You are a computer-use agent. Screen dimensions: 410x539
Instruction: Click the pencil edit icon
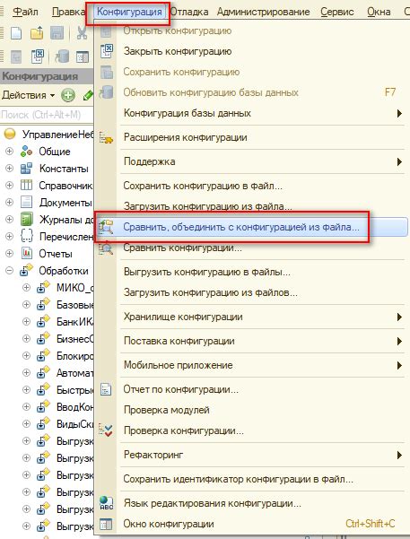[88, 95]
